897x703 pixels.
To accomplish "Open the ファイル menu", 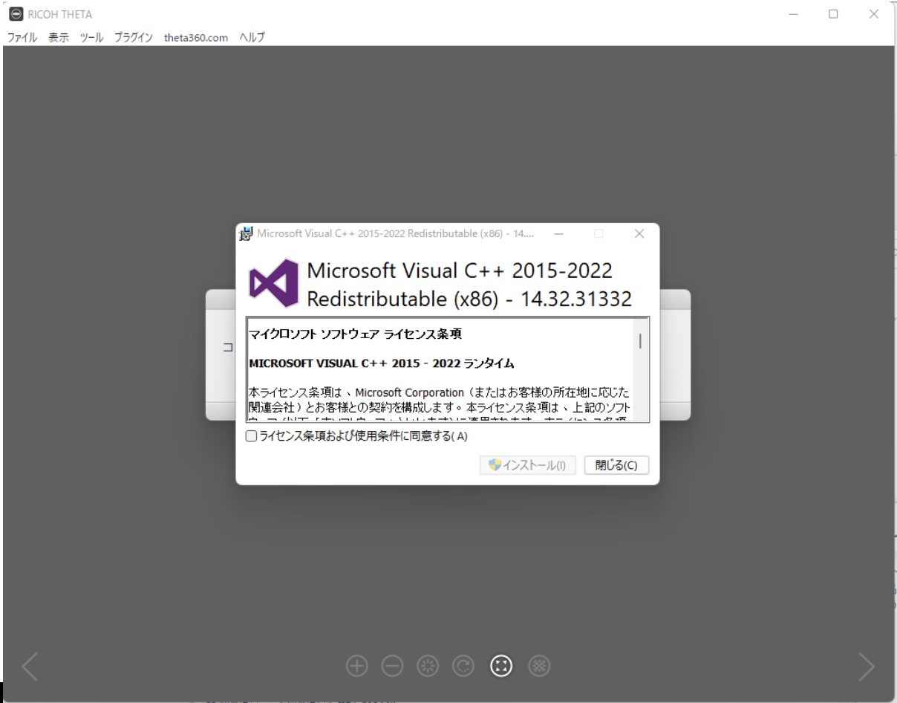I will pyautogui.click(x=22, y=37).
